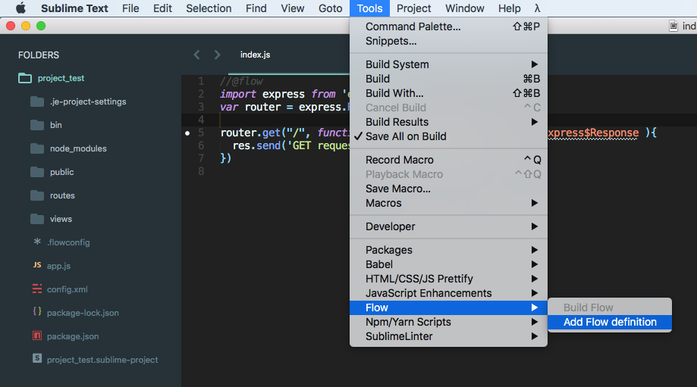Open Snippets from the Tools menu
697x387 pixels.
click(448, 41)
